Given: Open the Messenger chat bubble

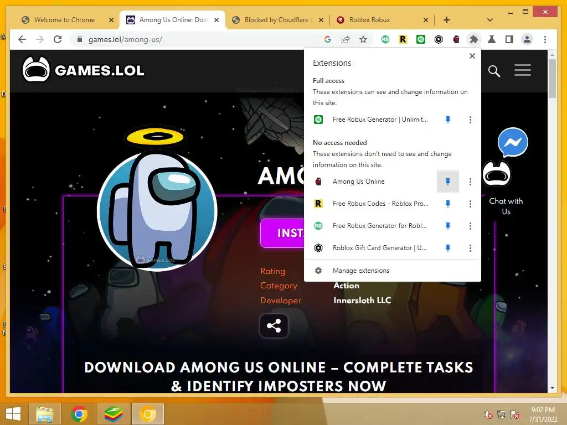Looking at the screenshot, I should [x=513, y=142].
